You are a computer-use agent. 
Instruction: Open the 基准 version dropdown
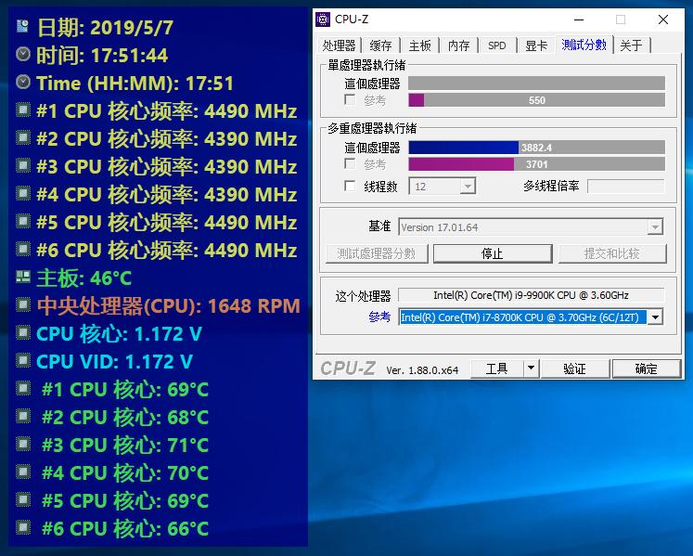[655, 227]
